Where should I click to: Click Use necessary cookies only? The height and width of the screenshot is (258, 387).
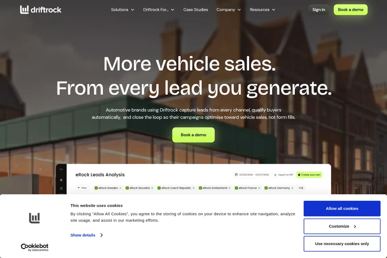(x=342, y=243)
